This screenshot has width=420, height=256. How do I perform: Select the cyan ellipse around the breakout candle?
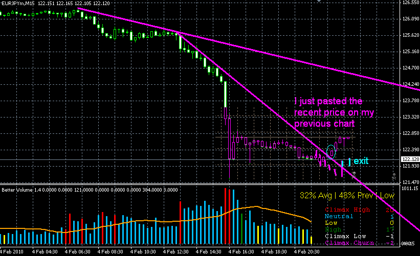click(x=331, y=152)
